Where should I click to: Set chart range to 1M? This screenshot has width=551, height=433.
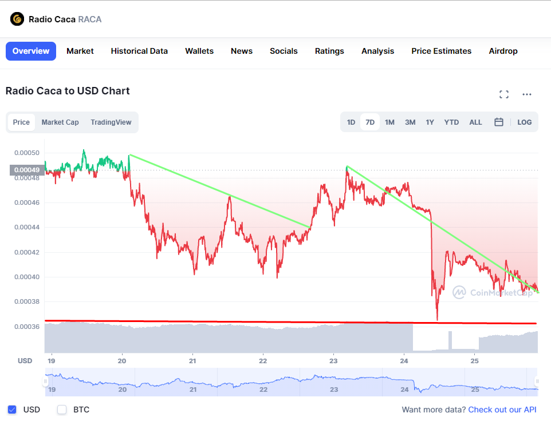pos(389,122)
